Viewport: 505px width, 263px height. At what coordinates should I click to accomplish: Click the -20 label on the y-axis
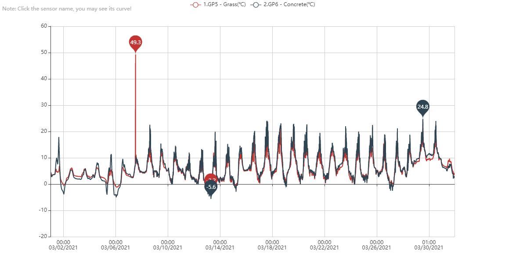[43, 236]
